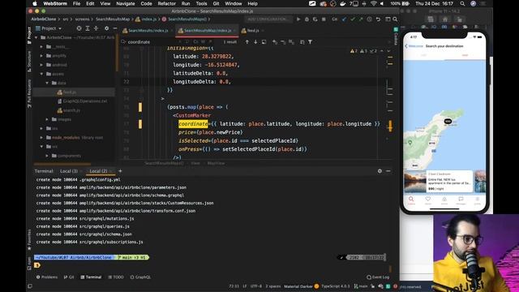The height and width of the screenshot is (292, 519).
Task: Start a debug session using the bug icon
Action: [307, 19]
